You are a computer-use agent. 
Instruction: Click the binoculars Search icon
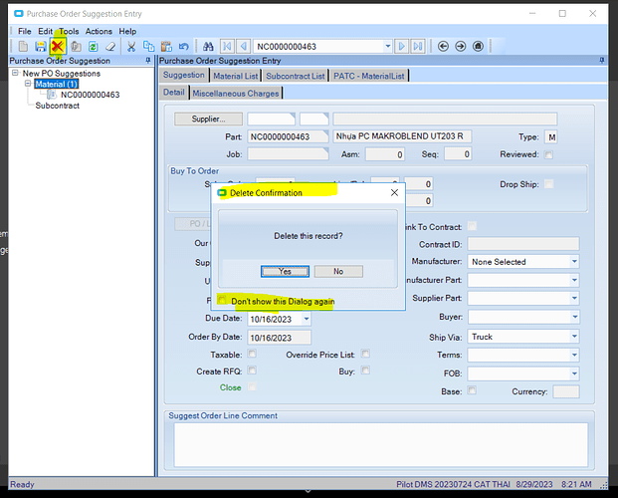click(x=209, y=47)
